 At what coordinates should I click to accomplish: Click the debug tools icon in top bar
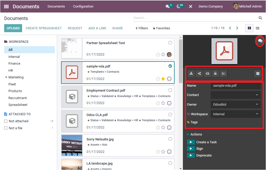(190, 6)
